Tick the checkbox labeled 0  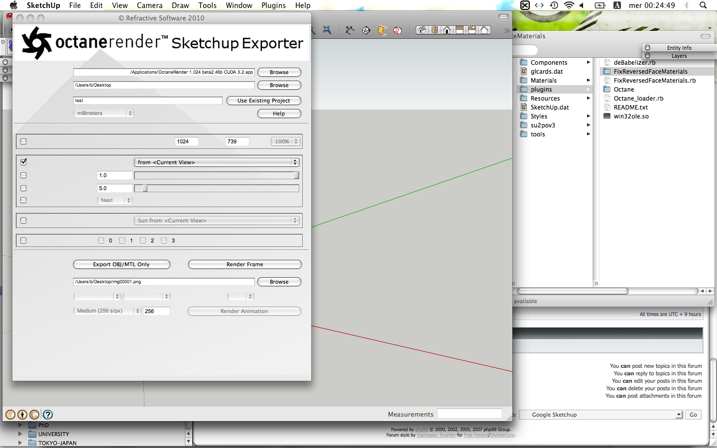pyautogui.click(x=101, y=240)
